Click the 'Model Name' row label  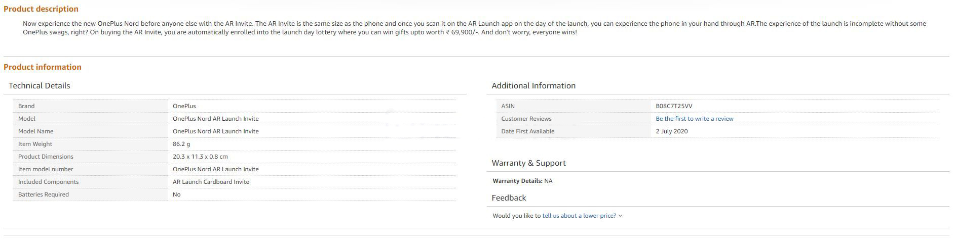click(35, 131)
